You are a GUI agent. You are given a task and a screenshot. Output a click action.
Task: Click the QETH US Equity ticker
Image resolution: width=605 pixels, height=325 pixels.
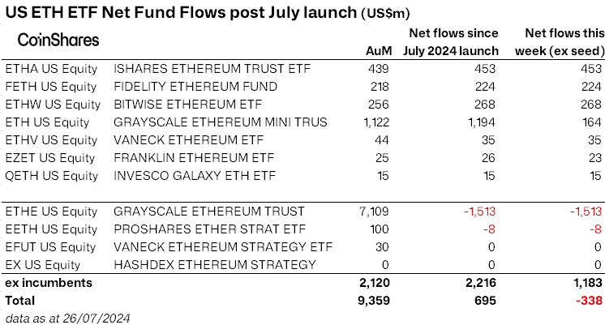(51, 175)
